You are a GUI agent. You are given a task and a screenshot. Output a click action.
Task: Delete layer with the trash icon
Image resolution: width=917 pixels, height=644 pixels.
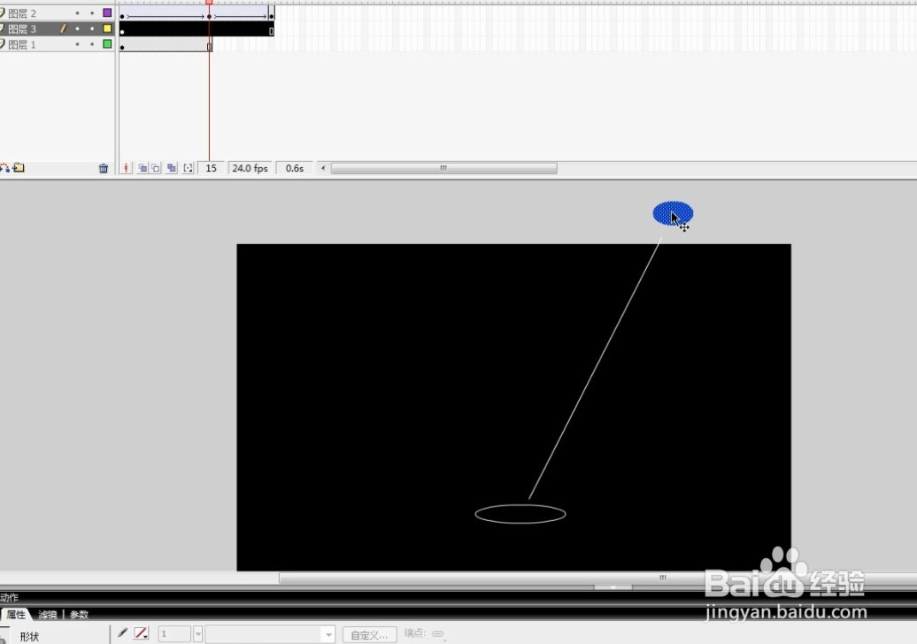(104, 168)
